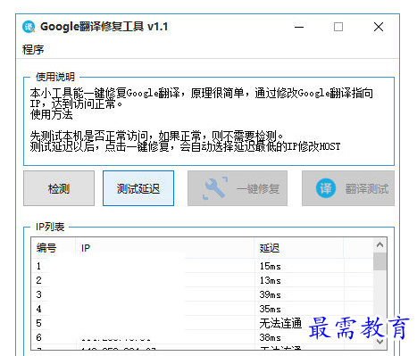The width and height of the screenshot is (417, 356).
Task: Click the IP list scroll up arrow
Action: [x=379, y=244]
